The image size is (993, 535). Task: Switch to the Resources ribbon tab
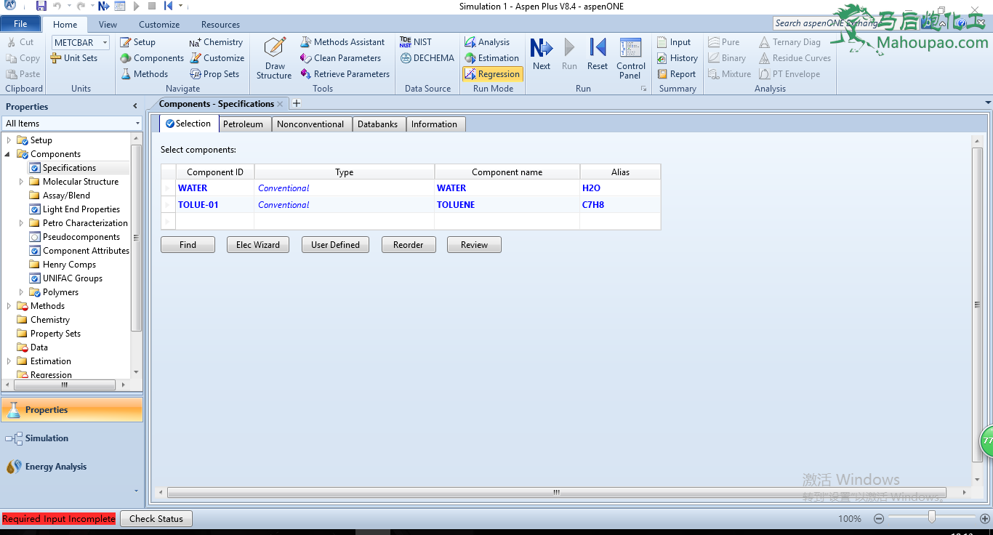coord(220,24)
